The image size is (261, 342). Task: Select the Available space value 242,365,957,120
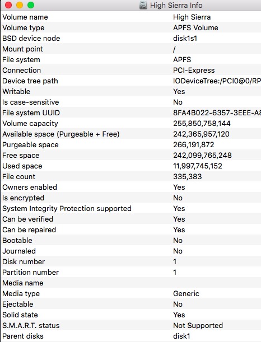[201, 134]
